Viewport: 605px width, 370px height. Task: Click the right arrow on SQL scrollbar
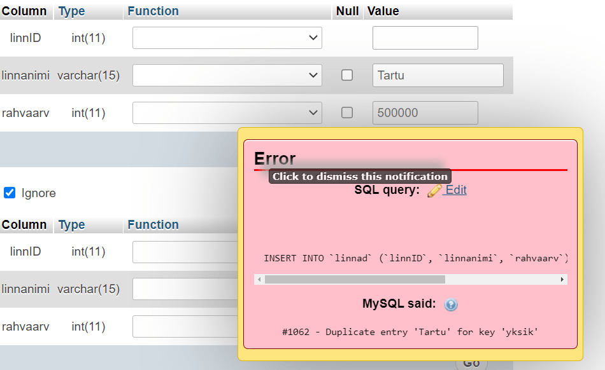pyautogui.click(x=562, y=280)
